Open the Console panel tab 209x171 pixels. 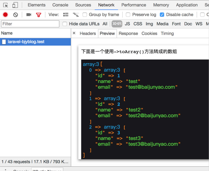[60, 5]
